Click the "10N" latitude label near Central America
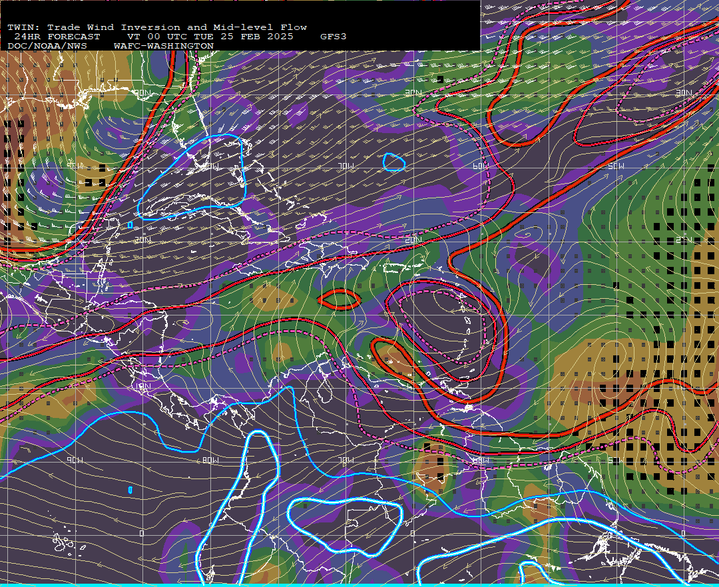 [143, 387]
